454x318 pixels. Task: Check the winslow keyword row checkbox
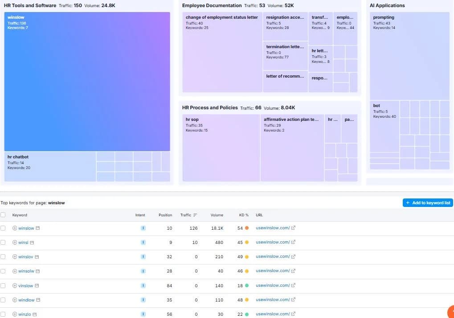pyautogui.click(x=3, y=228)
